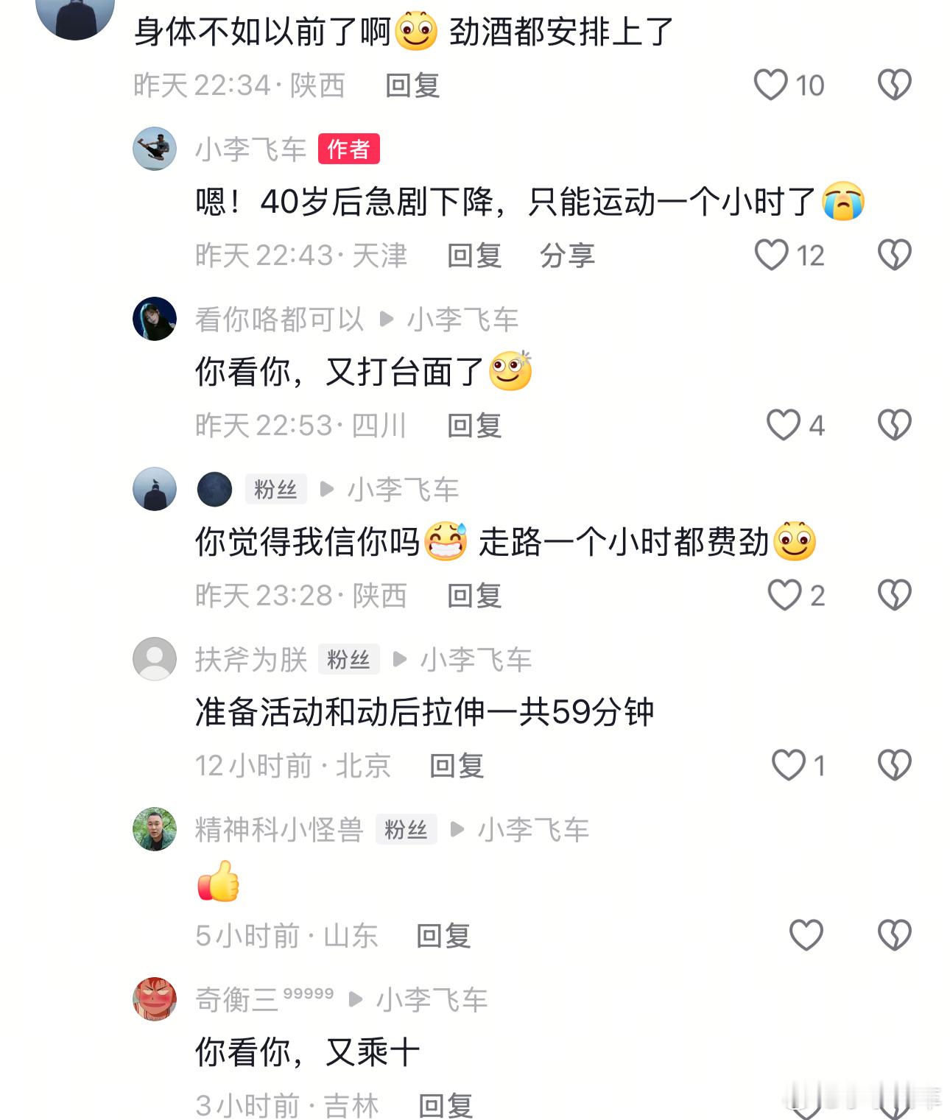Tap 分享 on the author's reply
950x1120 pixels.
(x=567, y=256)
